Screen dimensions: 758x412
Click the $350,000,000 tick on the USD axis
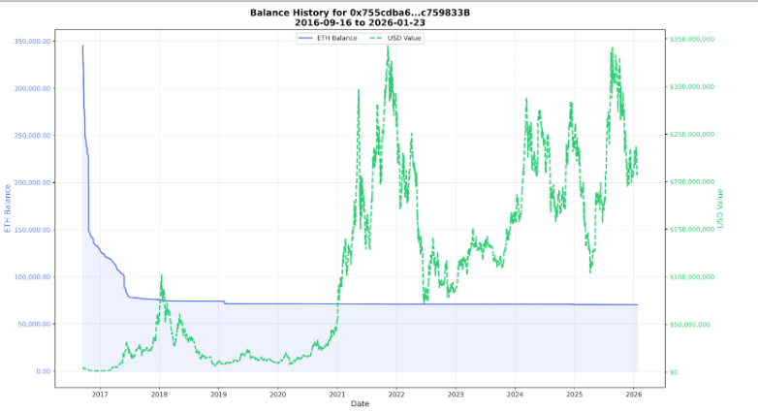[x=692, y=39]
